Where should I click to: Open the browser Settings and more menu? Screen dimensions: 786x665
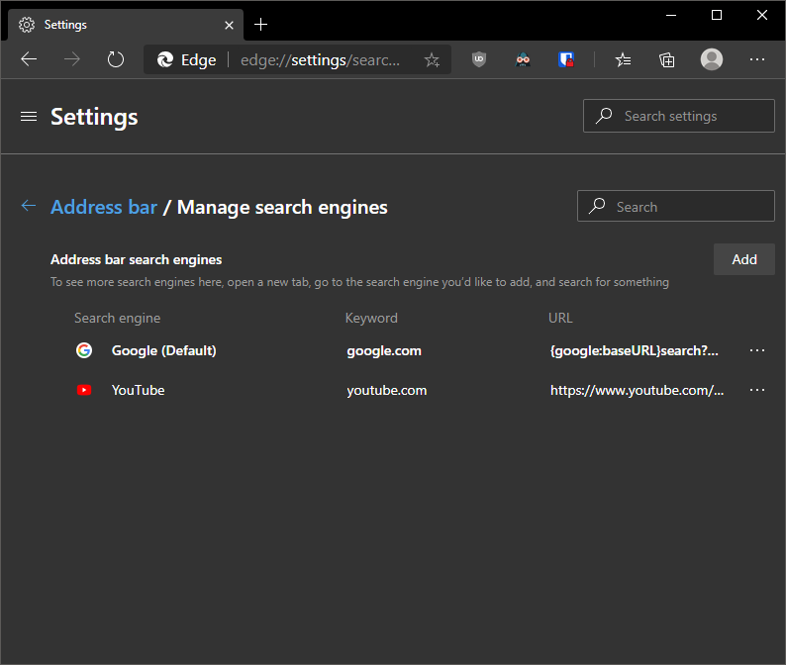click(757, 59)
